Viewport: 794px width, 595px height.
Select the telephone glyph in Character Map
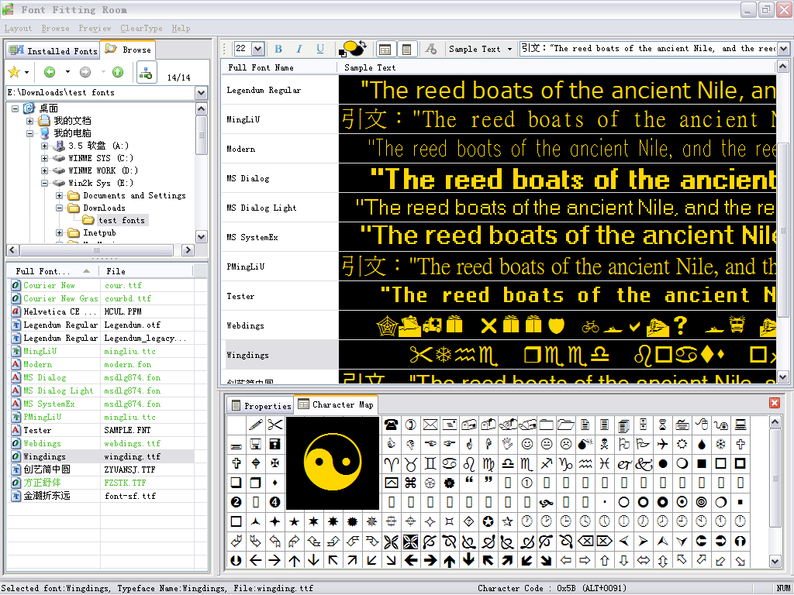[x=391, y=425]
